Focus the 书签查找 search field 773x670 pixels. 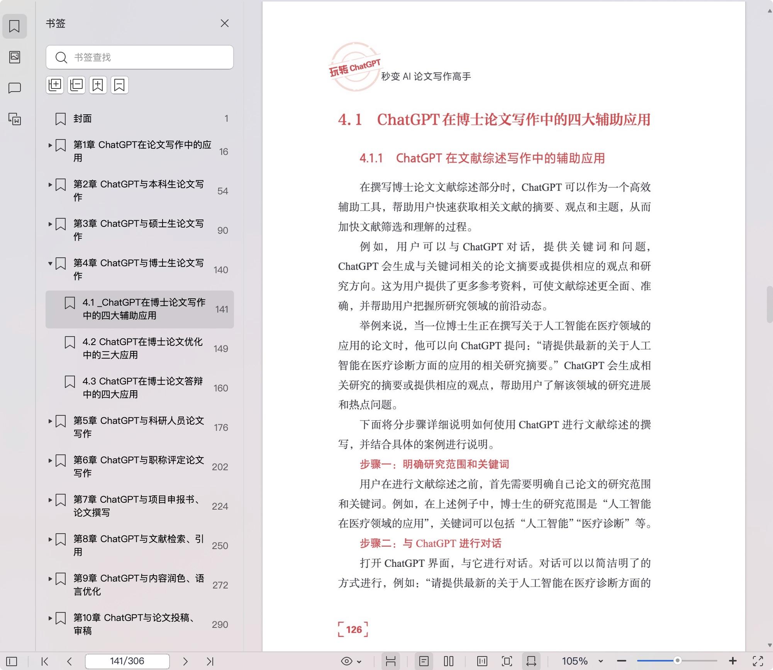(x=140, y=57)
